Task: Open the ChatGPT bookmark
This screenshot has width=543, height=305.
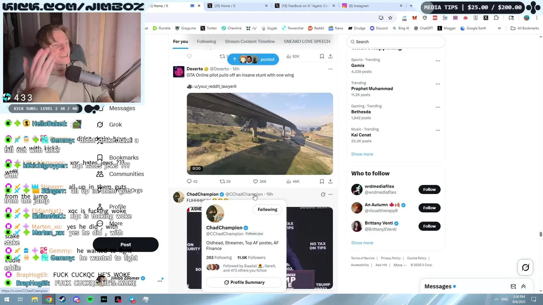Action: tap(423, 28)
